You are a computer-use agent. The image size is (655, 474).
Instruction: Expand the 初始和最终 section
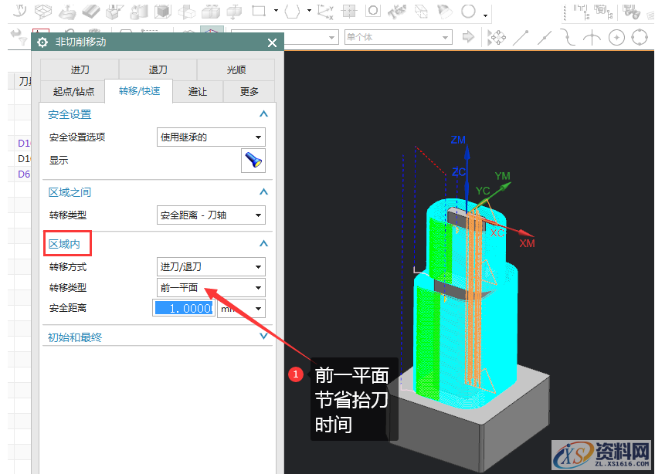tap(263, 337)
